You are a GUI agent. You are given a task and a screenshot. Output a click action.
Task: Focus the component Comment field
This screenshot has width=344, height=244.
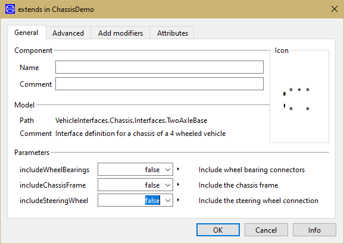[x=160, y=84]
